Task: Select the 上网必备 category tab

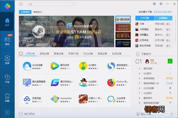Action: (x=30, y=53)
